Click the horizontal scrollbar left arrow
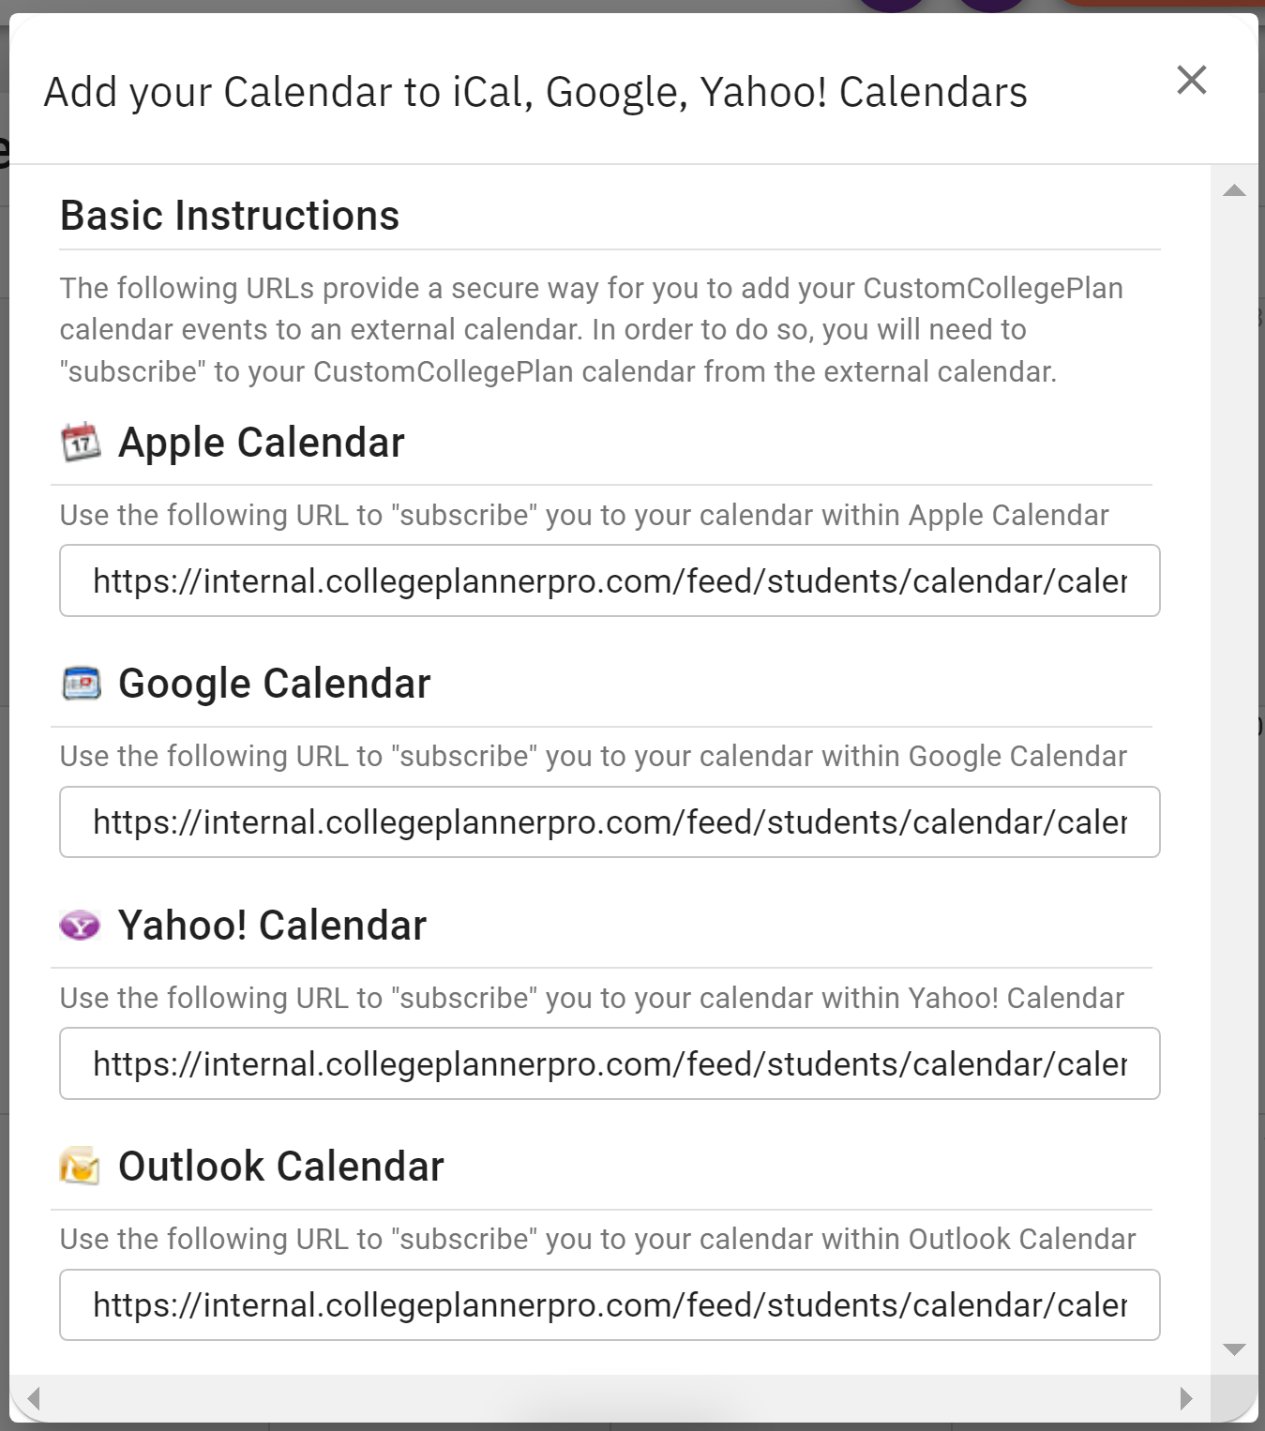Screen dimensions: 1265x1431 point(34,1399)
